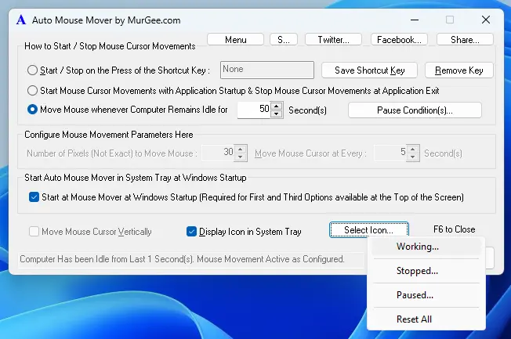The width and height of the screenshot is (511, 339).
Task: Choose Working... from the icon menu
Action: tap(426, 247)
